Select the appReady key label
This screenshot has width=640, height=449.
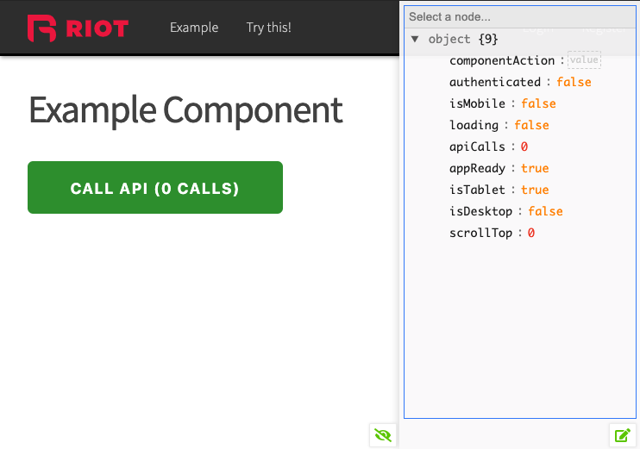(477, 168)
